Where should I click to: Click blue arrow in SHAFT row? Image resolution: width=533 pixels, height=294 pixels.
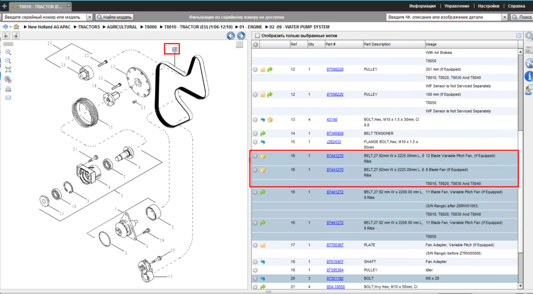pyautogui.click(x=263, y=262)
